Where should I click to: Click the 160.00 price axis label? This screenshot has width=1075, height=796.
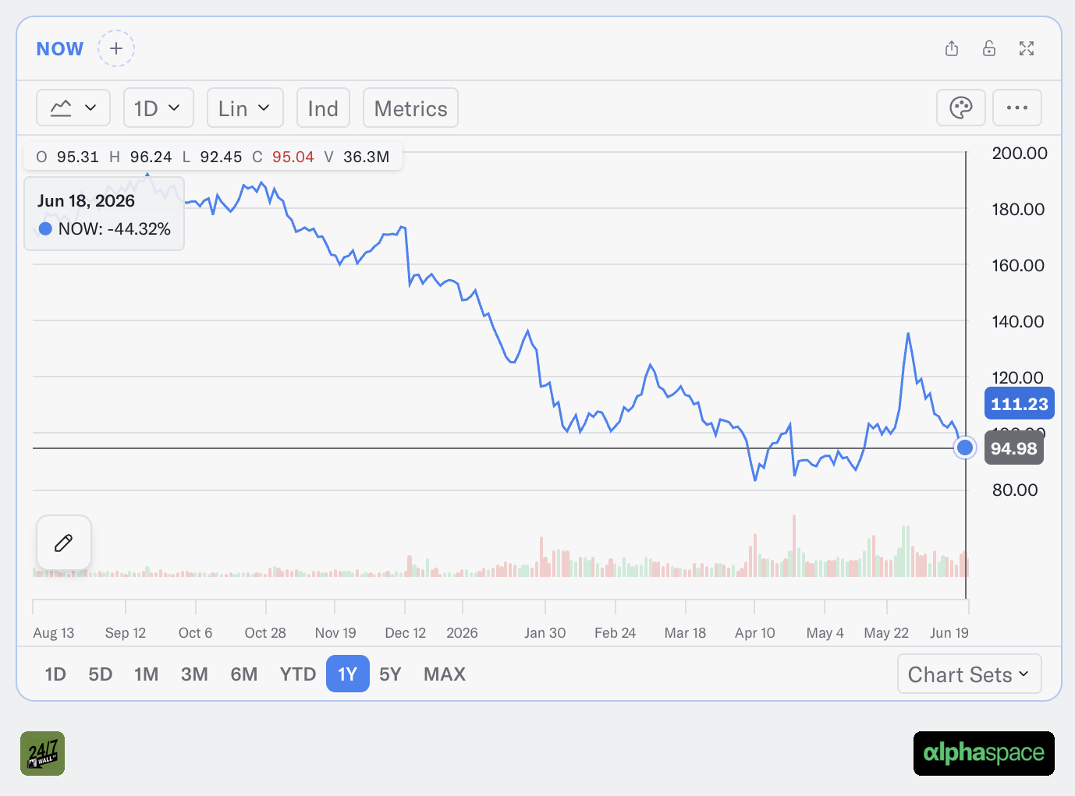coord(1018,266)
